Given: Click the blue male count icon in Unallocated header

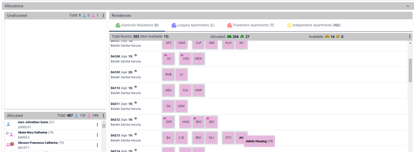Looking at the screenshot, I should [84, 16].
